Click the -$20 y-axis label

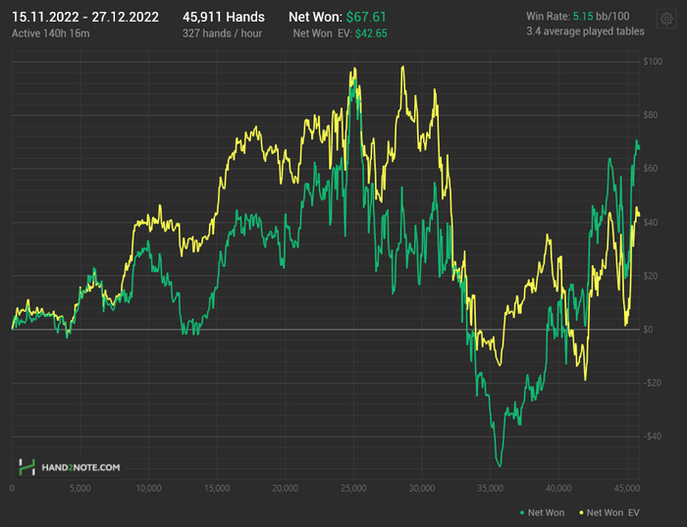coord(652,384)
